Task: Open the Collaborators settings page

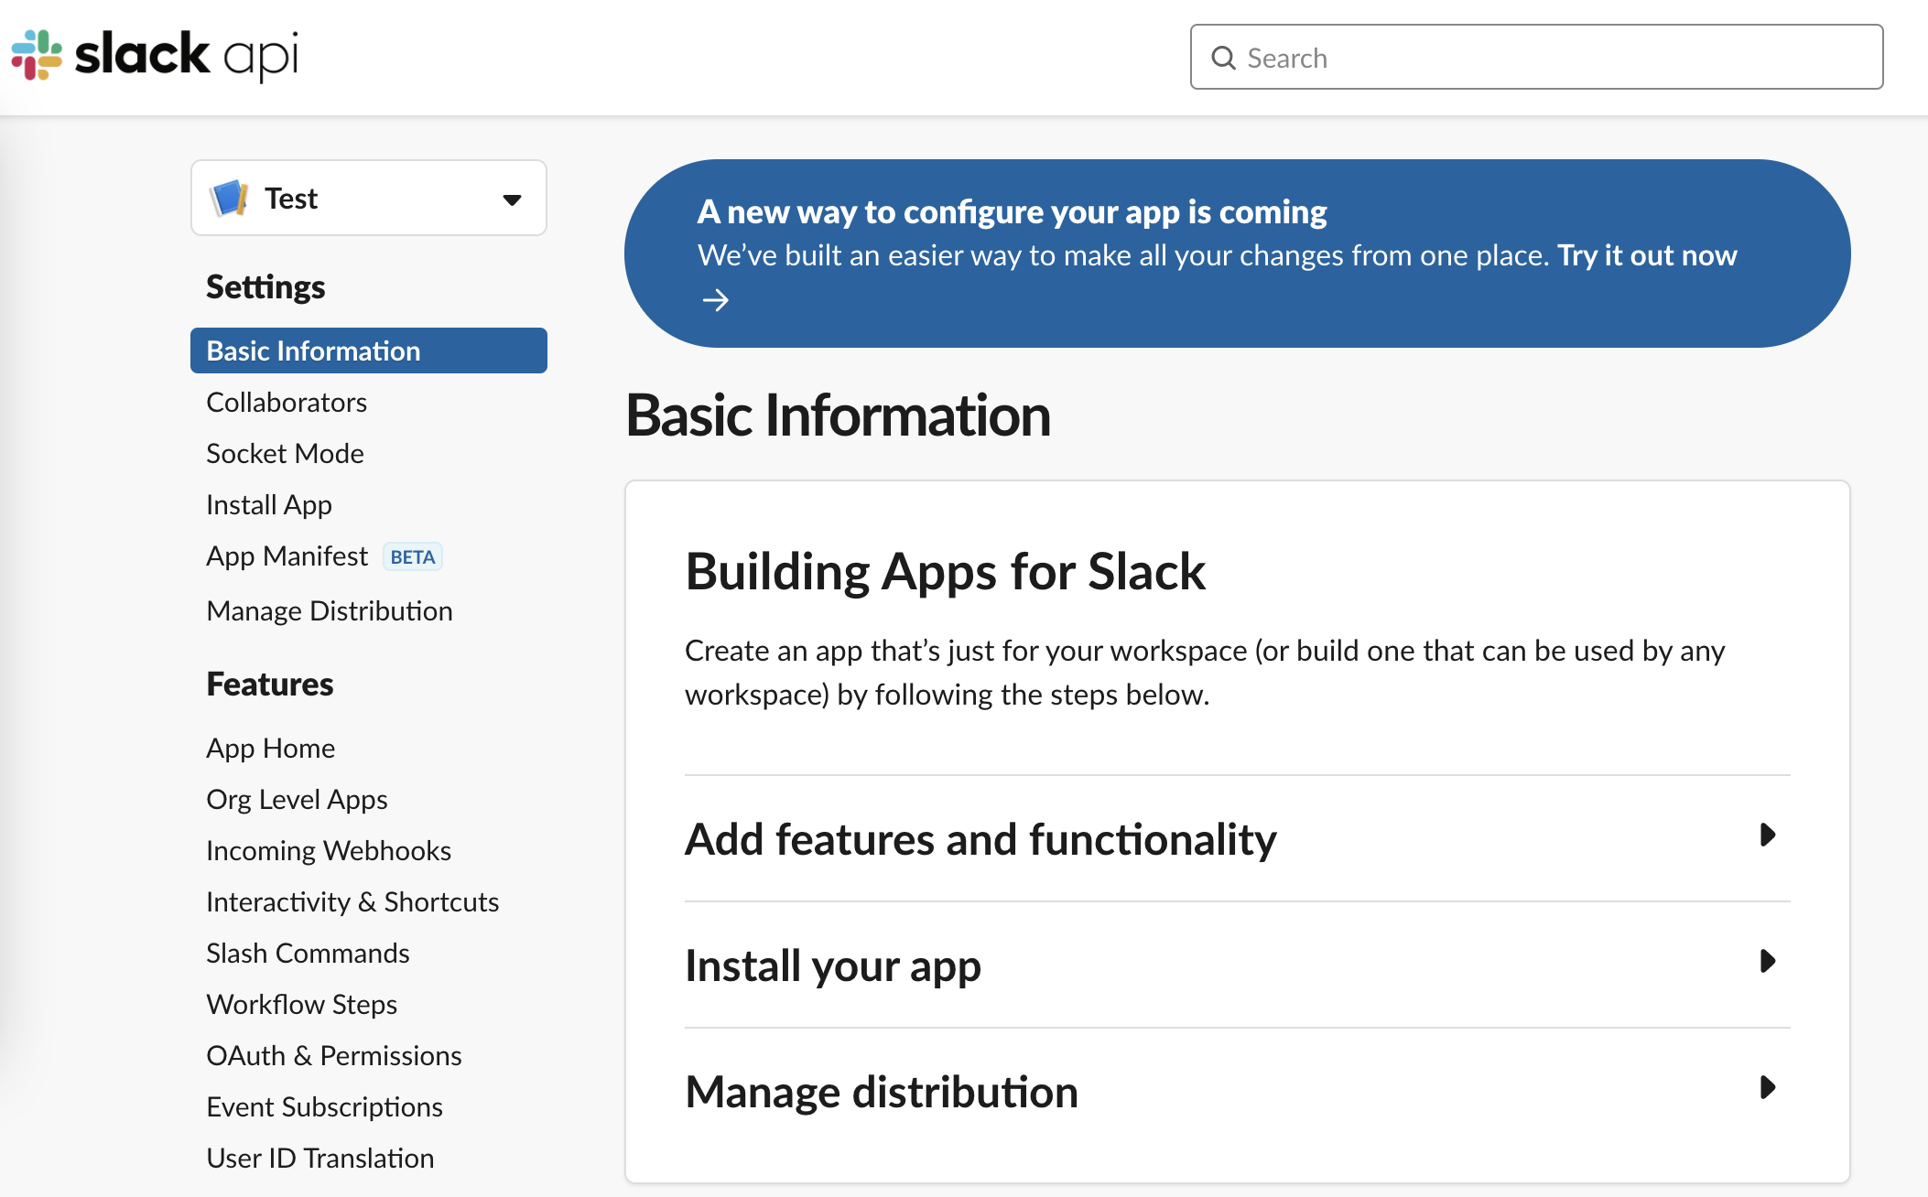Action: click(x=286, y=402)
